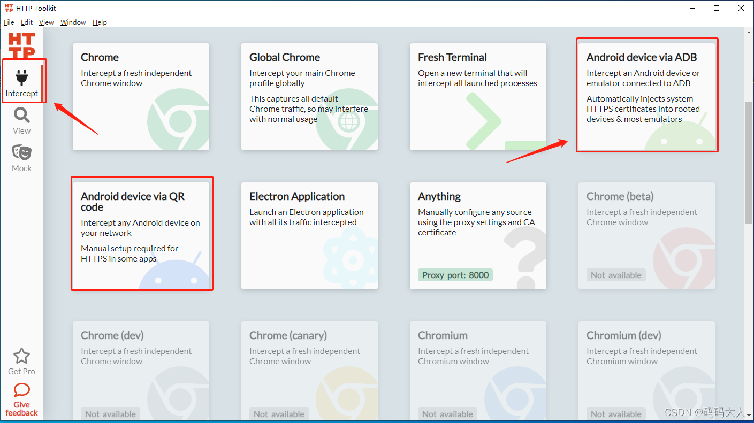Click the Not available label on Chromium (dev)
754x423 pixels.
coord(616,414)
